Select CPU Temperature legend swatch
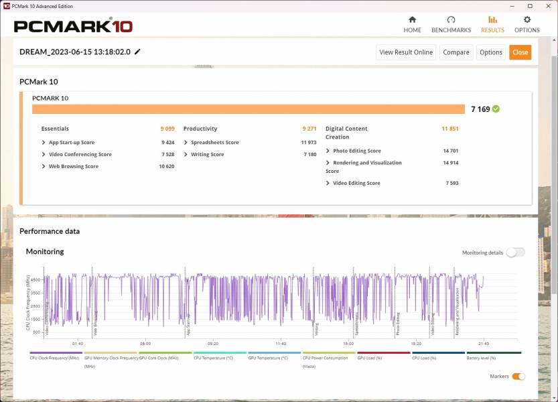 [220, 353]
